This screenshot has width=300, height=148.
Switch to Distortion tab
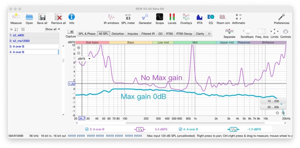118,34
